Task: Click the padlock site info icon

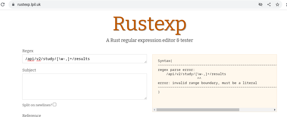Action: tap(13, 4)
